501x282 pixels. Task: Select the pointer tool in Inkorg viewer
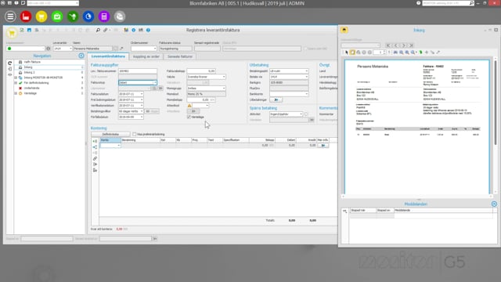tap(346, 52)
